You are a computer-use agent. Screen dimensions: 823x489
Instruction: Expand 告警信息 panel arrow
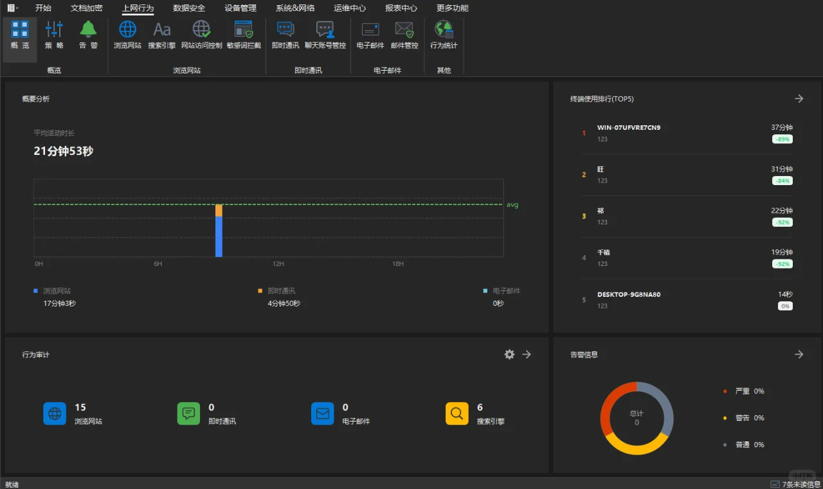tap(799, 354)
